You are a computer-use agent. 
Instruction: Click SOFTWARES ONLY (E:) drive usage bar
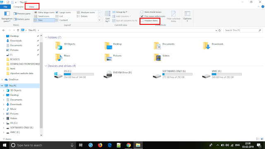coord(177,74)
